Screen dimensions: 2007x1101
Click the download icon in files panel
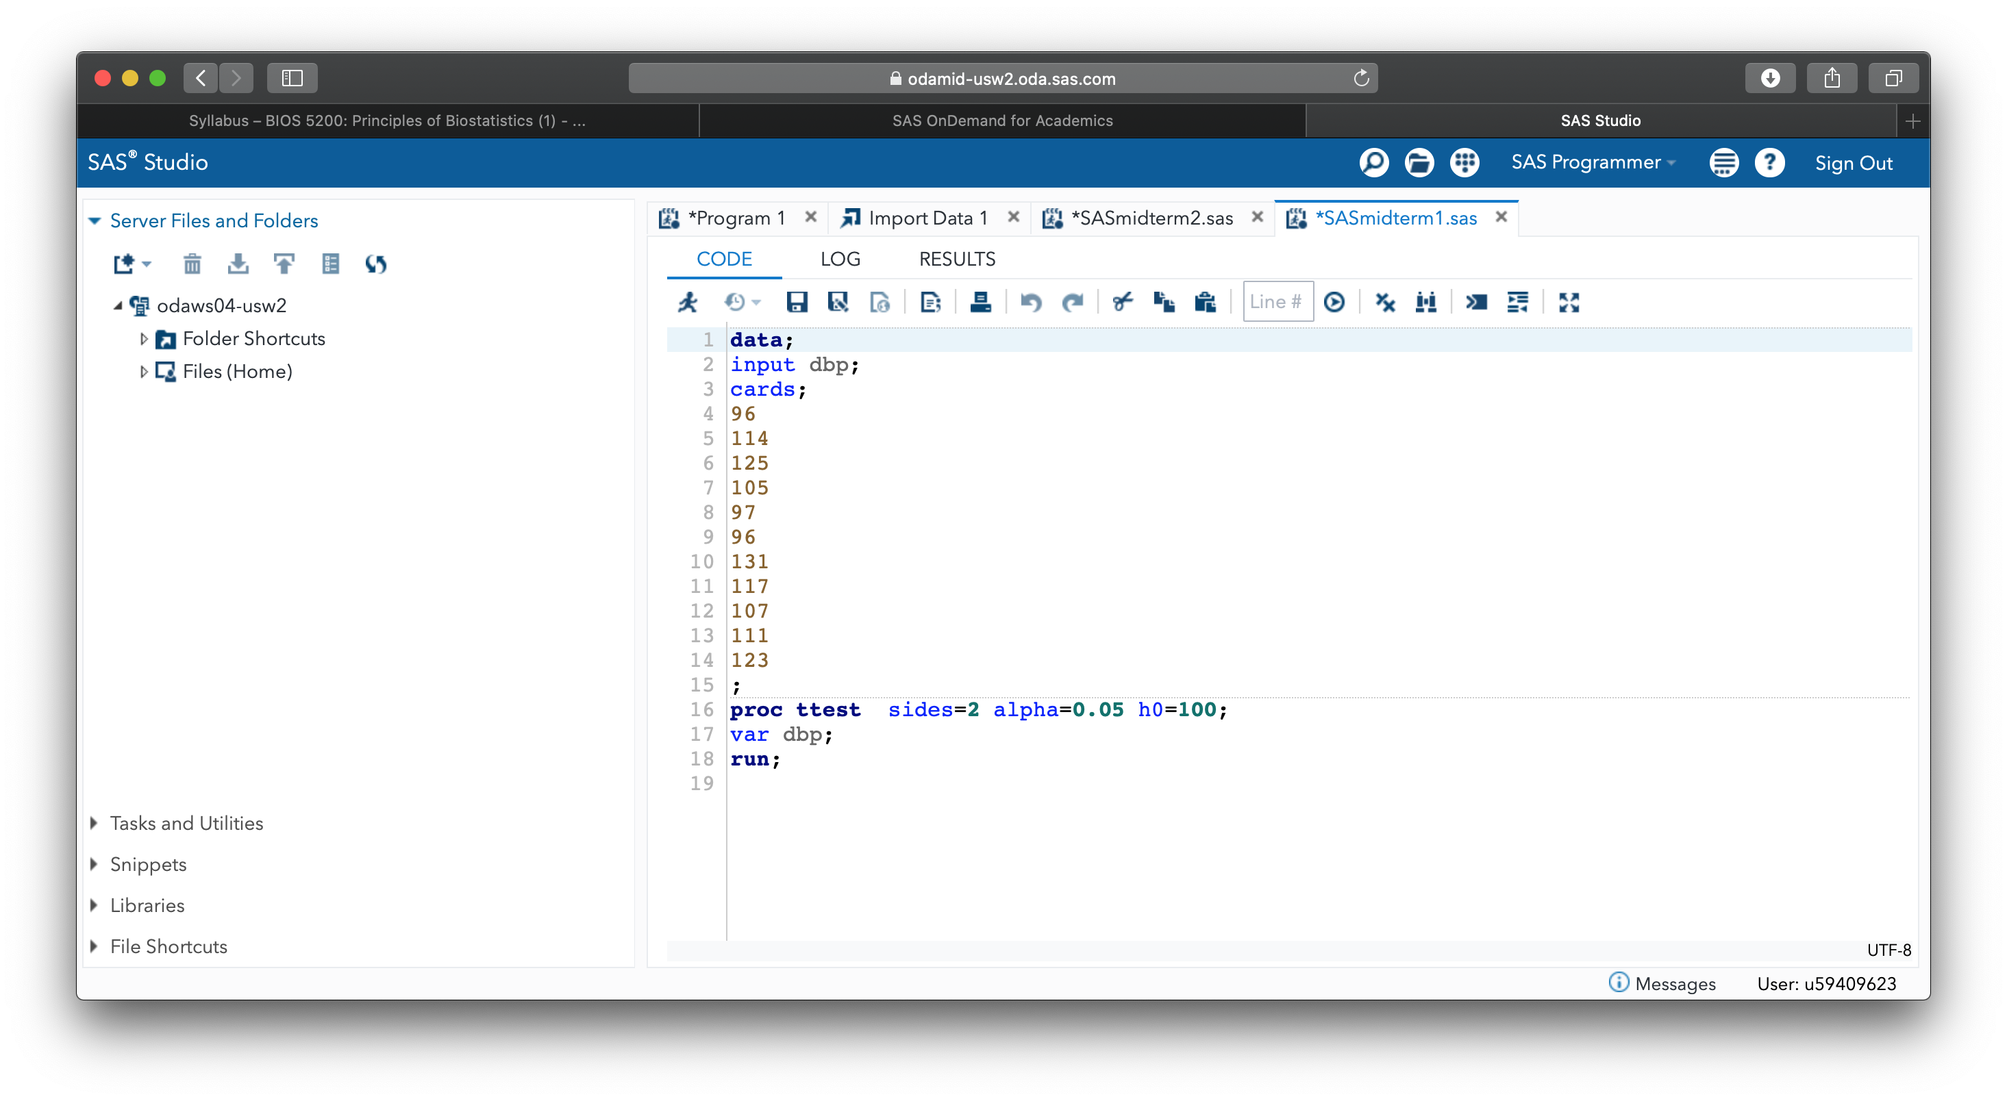click(x=238, y=265)
